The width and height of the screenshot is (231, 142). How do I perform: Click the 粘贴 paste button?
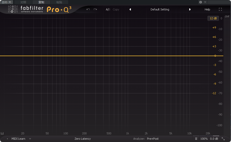[59, 2]
